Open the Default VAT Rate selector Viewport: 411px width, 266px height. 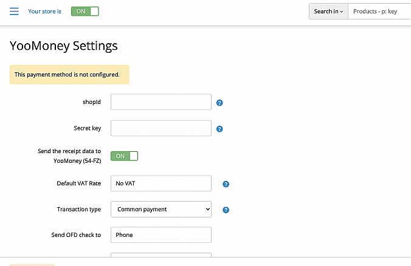(x=161, y=183)
